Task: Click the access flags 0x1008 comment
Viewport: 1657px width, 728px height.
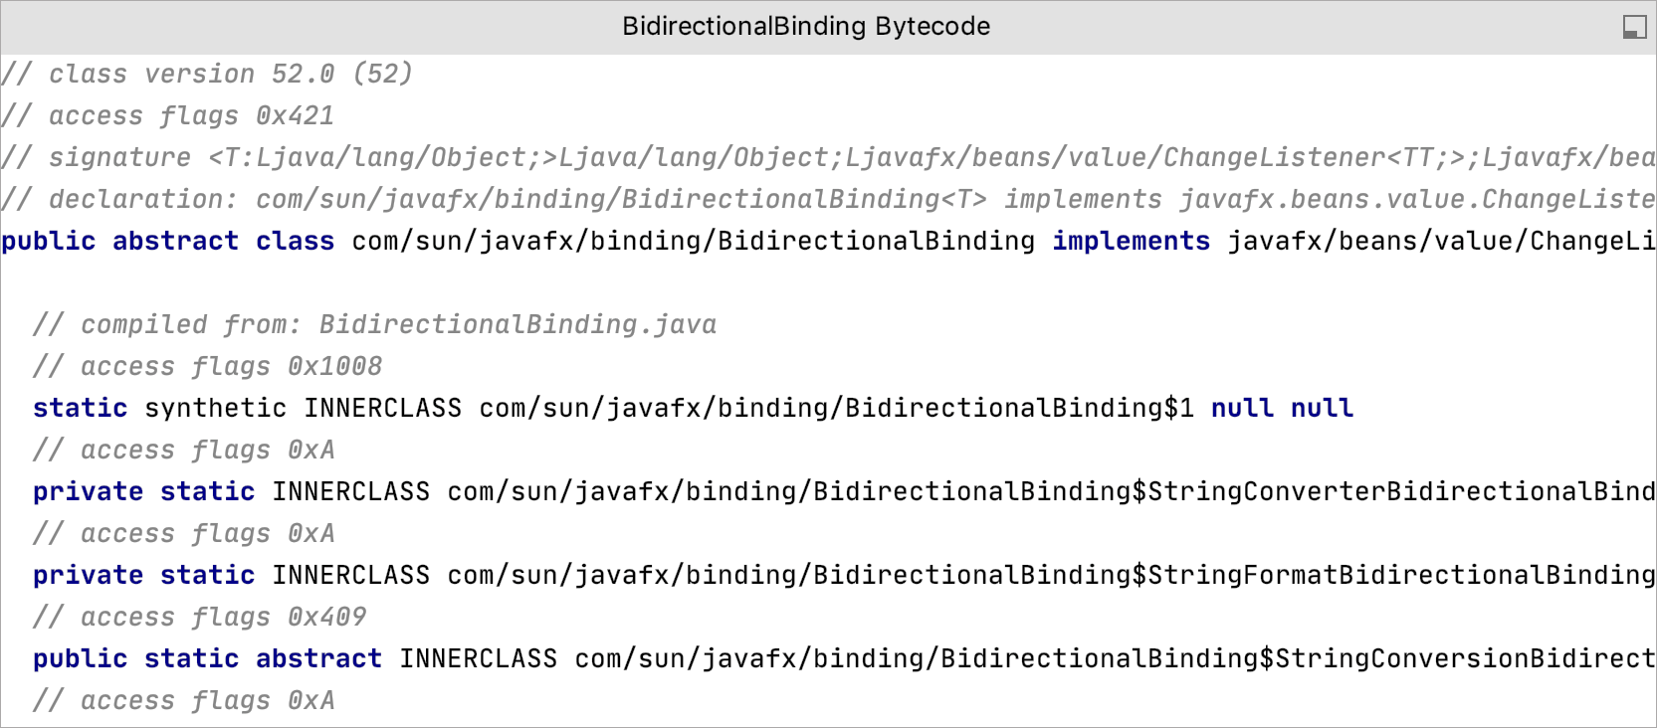Action: point(207,367)
